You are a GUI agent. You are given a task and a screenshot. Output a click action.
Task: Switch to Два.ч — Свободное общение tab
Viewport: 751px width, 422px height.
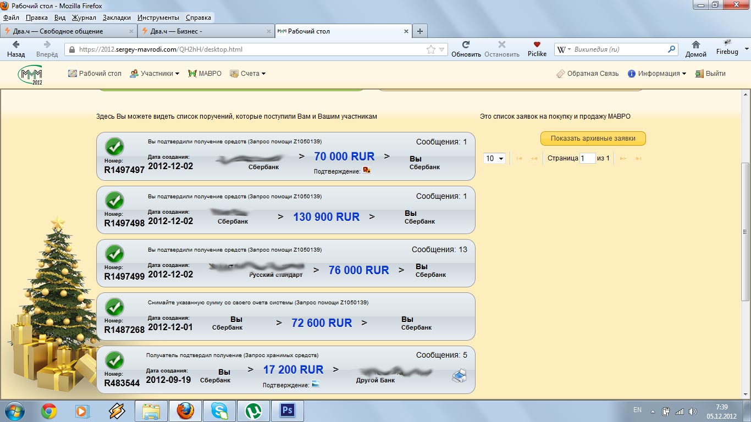68,31
